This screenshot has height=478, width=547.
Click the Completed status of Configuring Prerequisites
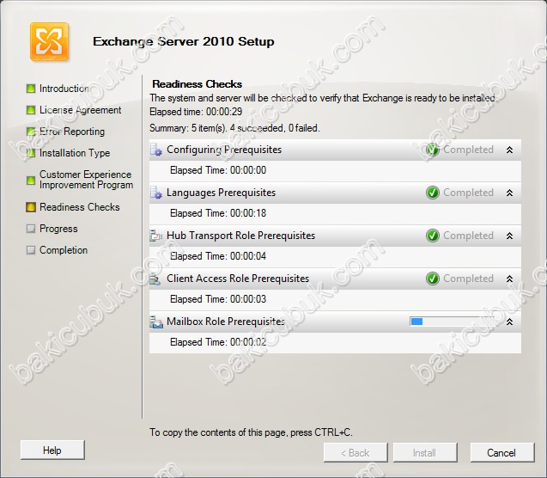[469, 150]
